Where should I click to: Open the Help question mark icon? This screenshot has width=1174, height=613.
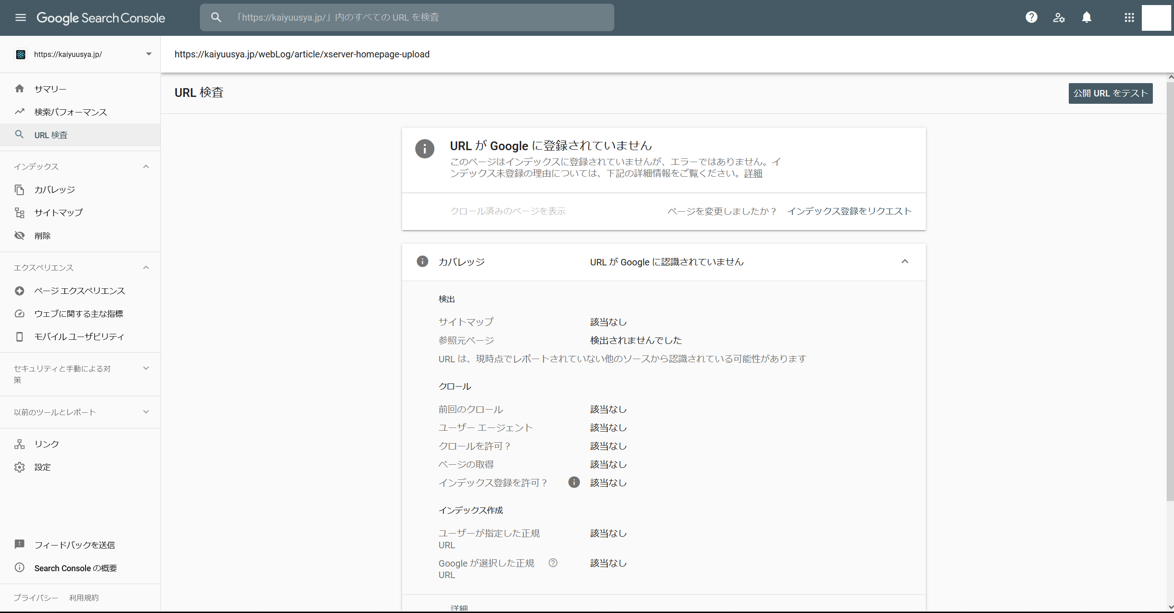pyautogui.click(x=1032, y=17)
